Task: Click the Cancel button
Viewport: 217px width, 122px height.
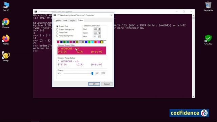Action: tap(107, 84)
